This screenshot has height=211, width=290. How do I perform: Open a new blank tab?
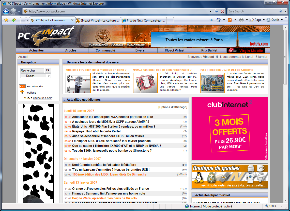click(170, 21)
